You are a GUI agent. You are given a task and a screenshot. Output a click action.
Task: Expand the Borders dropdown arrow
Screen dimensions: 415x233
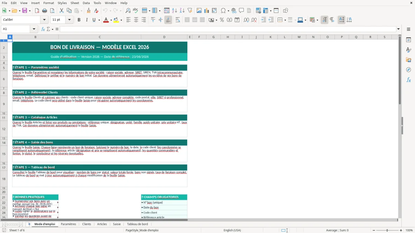285,20
